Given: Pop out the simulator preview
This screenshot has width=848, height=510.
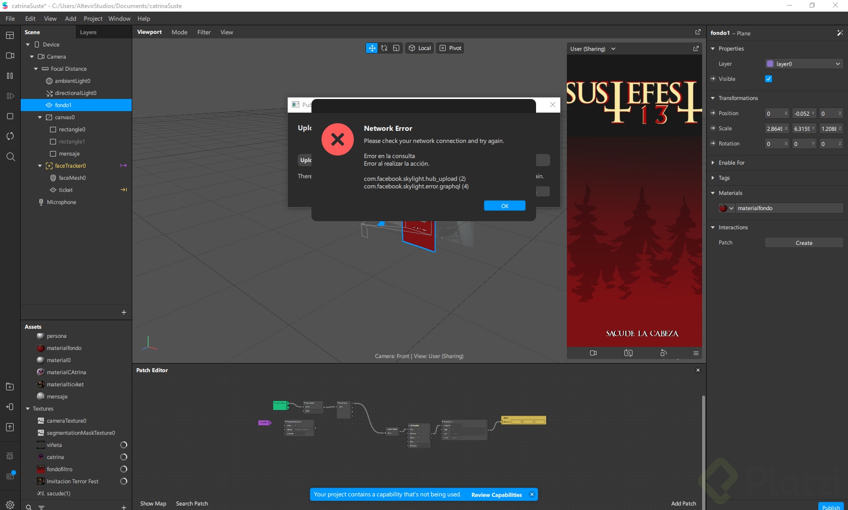Looking at the screenshot, I should 696,48.
